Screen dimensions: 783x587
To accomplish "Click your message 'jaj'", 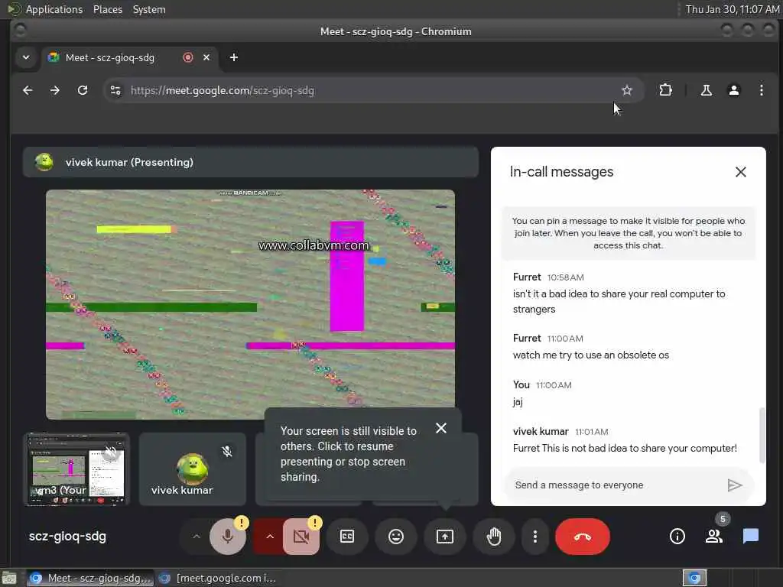I will tap(518, 402).
